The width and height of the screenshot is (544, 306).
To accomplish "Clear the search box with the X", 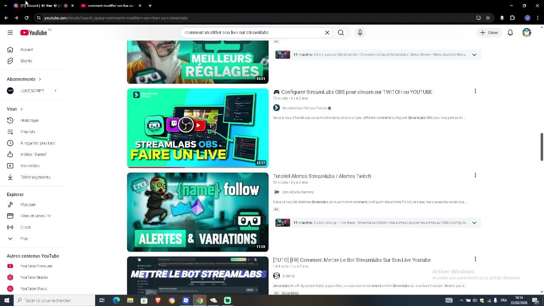I will click(x=327, y=33).
